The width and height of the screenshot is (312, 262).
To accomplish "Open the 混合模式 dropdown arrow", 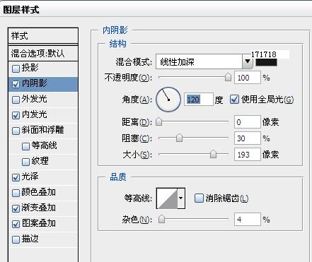I will pos(248,61).
